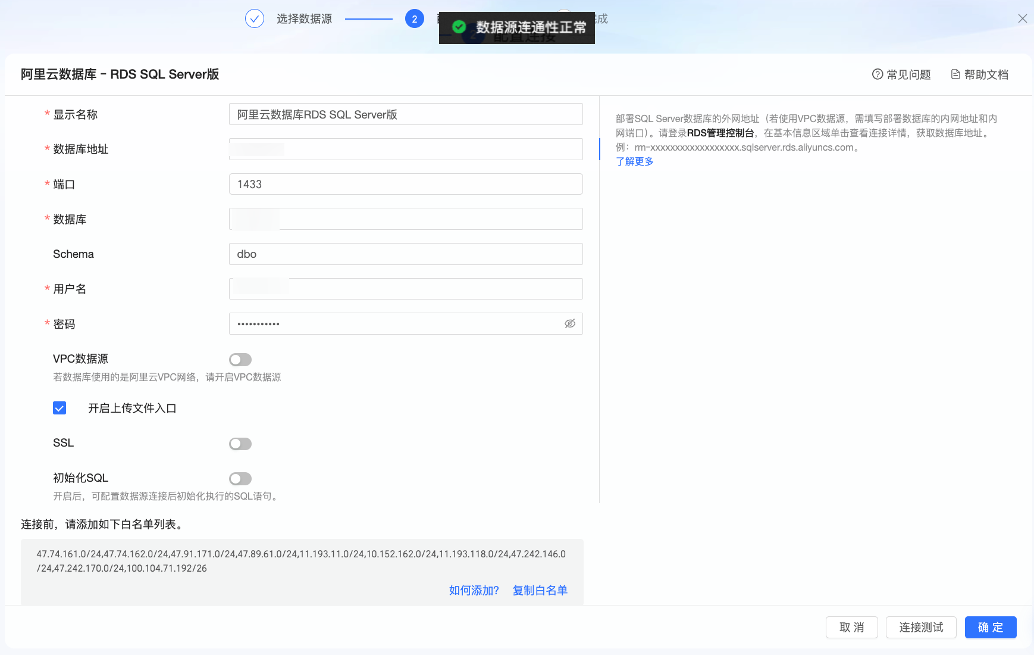Select the 选择数据源 step label
The height and width of the screenshot is (655, 1034).
pyautogui.click(x=304, y=19)
